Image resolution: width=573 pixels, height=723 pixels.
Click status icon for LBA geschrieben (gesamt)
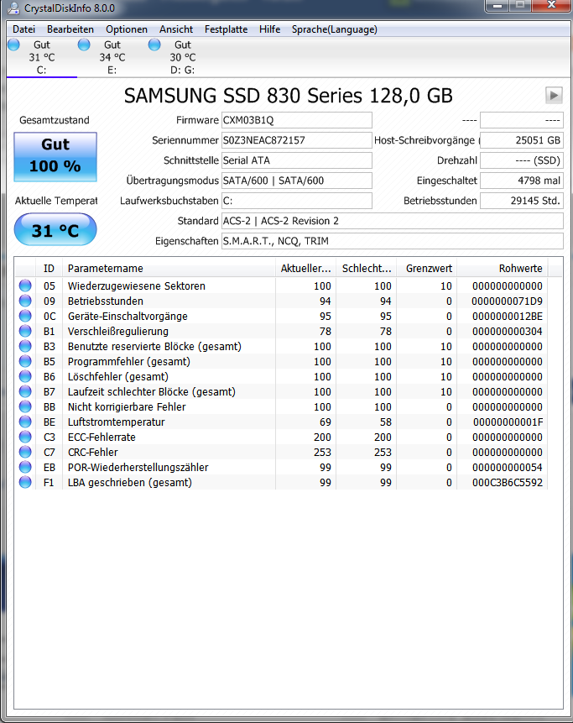pos(25,482)
